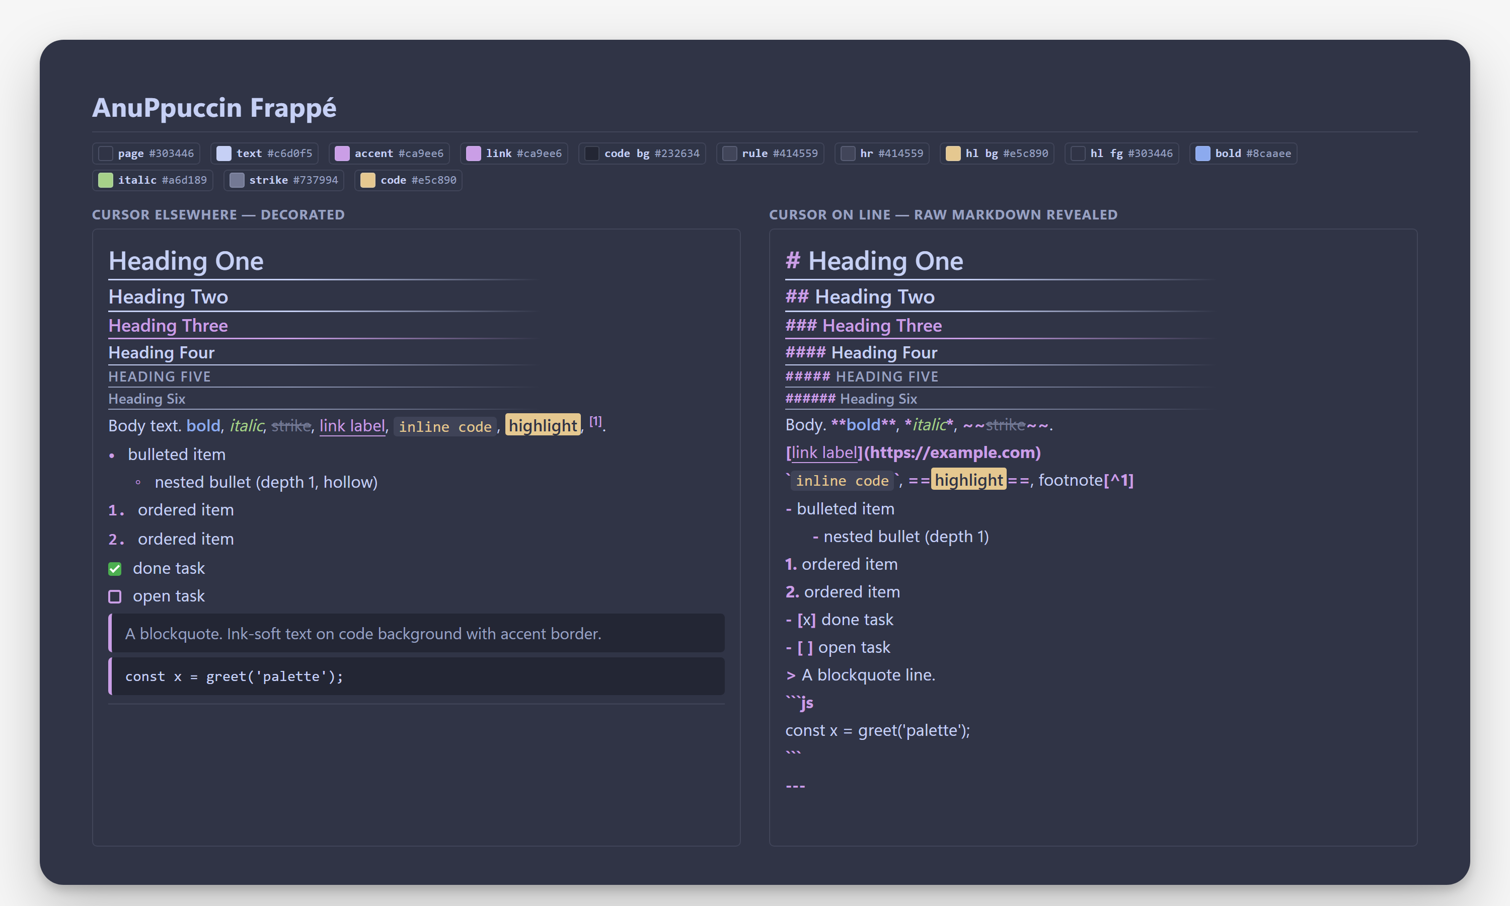This screenshot has height=906, width=1510.
Task: Click the ```js code fence opener
Action: (x=800, y=703)
